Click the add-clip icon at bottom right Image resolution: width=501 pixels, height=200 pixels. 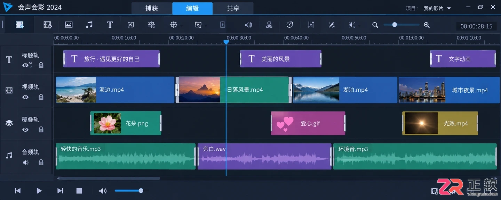coord(435,191)
